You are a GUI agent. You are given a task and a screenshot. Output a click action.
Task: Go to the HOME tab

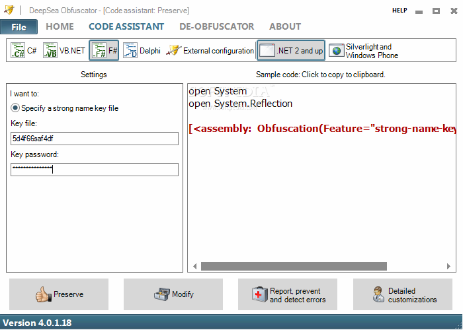60,26
